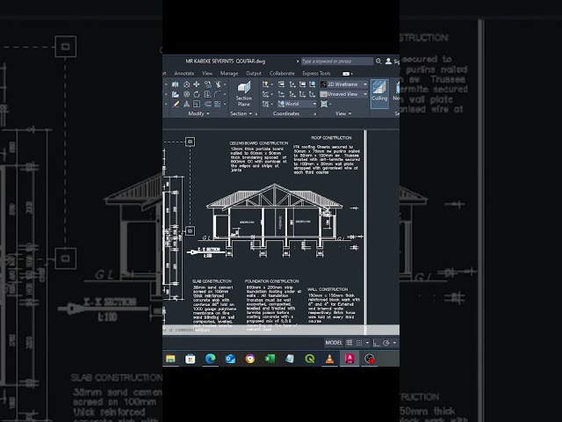
Task: Click the SLAB CONSTRUCTION heading in drawing
Action: [212, 281]
